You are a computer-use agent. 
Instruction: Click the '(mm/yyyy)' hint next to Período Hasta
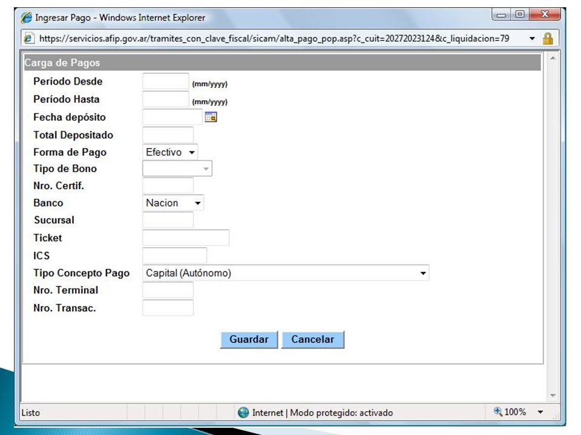210,102
